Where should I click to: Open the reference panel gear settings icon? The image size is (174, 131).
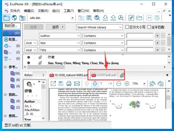(x=29, y=84)
